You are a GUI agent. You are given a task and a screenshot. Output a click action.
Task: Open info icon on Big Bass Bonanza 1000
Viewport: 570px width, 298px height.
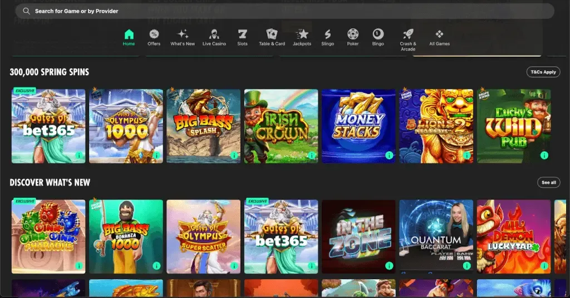tap(156, 266)
